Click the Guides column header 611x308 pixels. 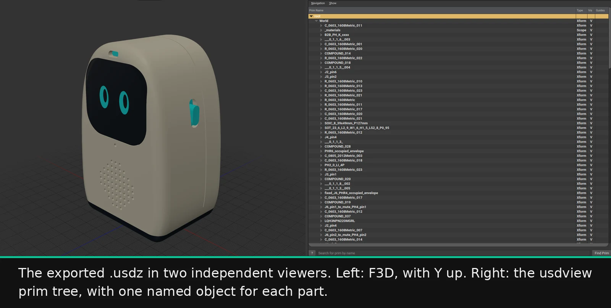(x=600, y=10)
